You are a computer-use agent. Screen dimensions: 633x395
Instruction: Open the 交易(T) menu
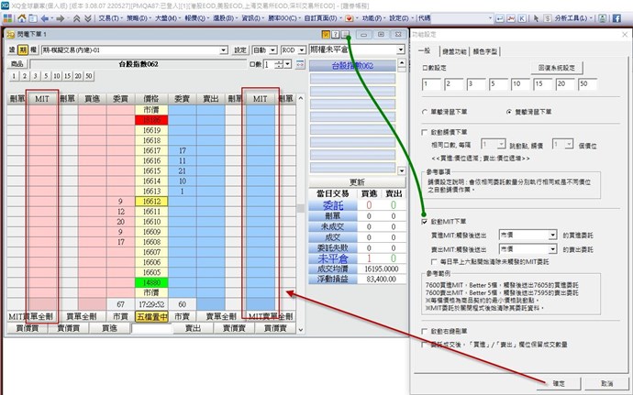pyautogui.click(x=110, y=17)
